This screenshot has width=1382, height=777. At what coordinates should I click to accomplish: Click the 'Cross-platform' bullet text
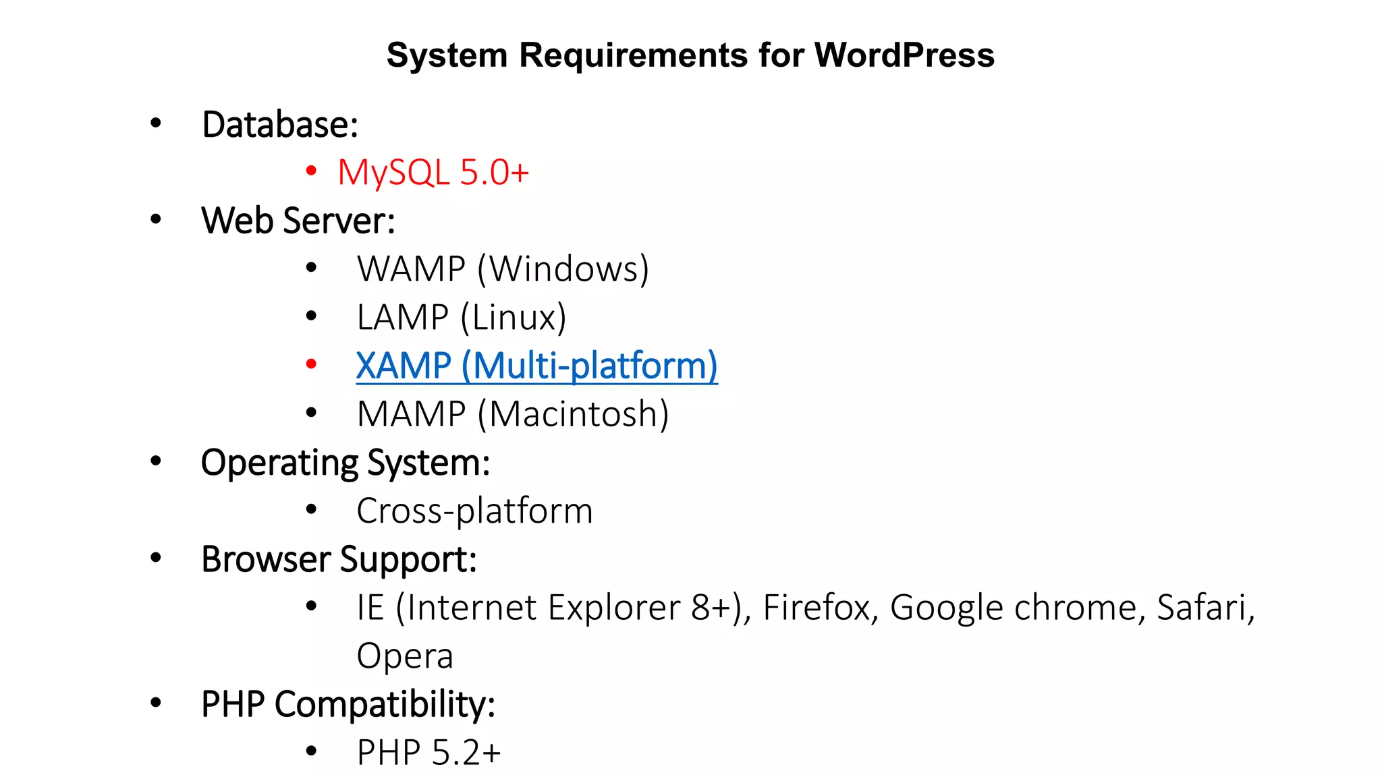(x=474, y=511)
